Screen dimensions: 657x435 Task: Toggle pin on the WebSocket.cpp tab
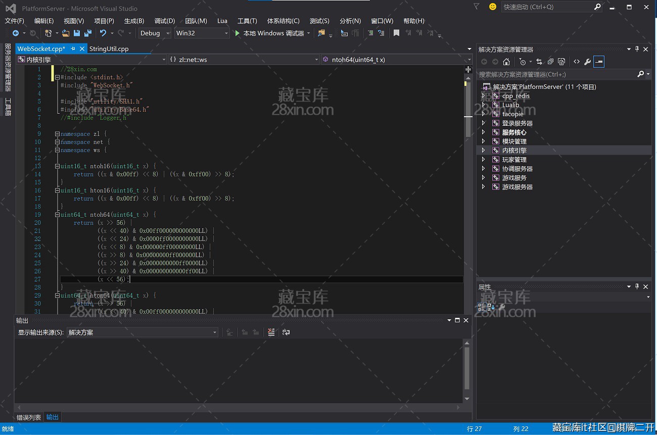pyautogui.click(x=73, y=49)
